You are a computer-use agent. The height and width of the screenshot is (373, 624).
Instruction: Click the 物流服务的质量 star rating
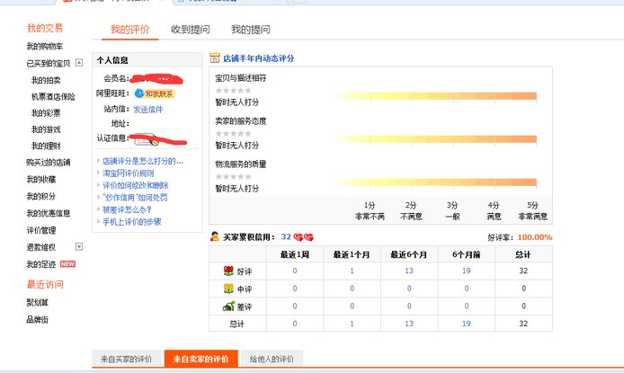(x=233, y=176)
